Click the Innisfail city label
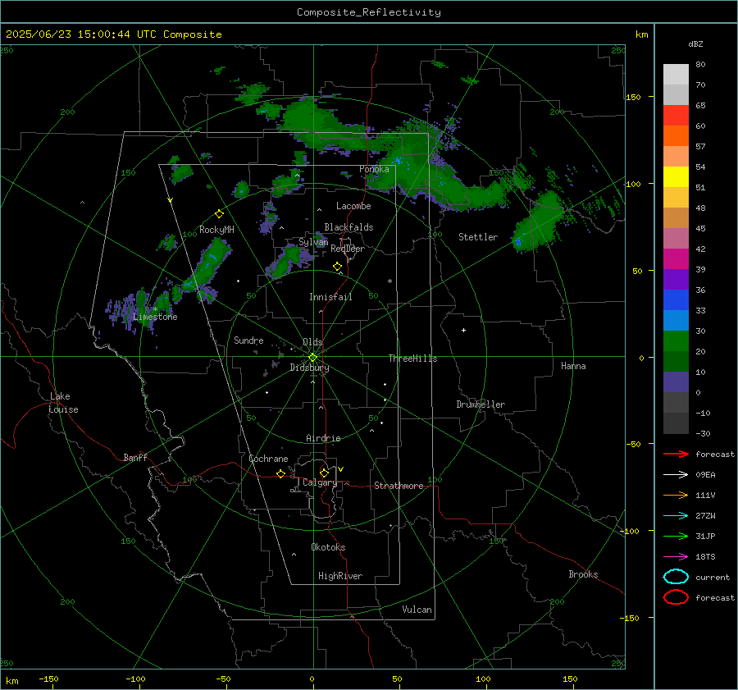The width and height of the screenshot is (738, 690). pyautogui.click(x=330, y=297)
